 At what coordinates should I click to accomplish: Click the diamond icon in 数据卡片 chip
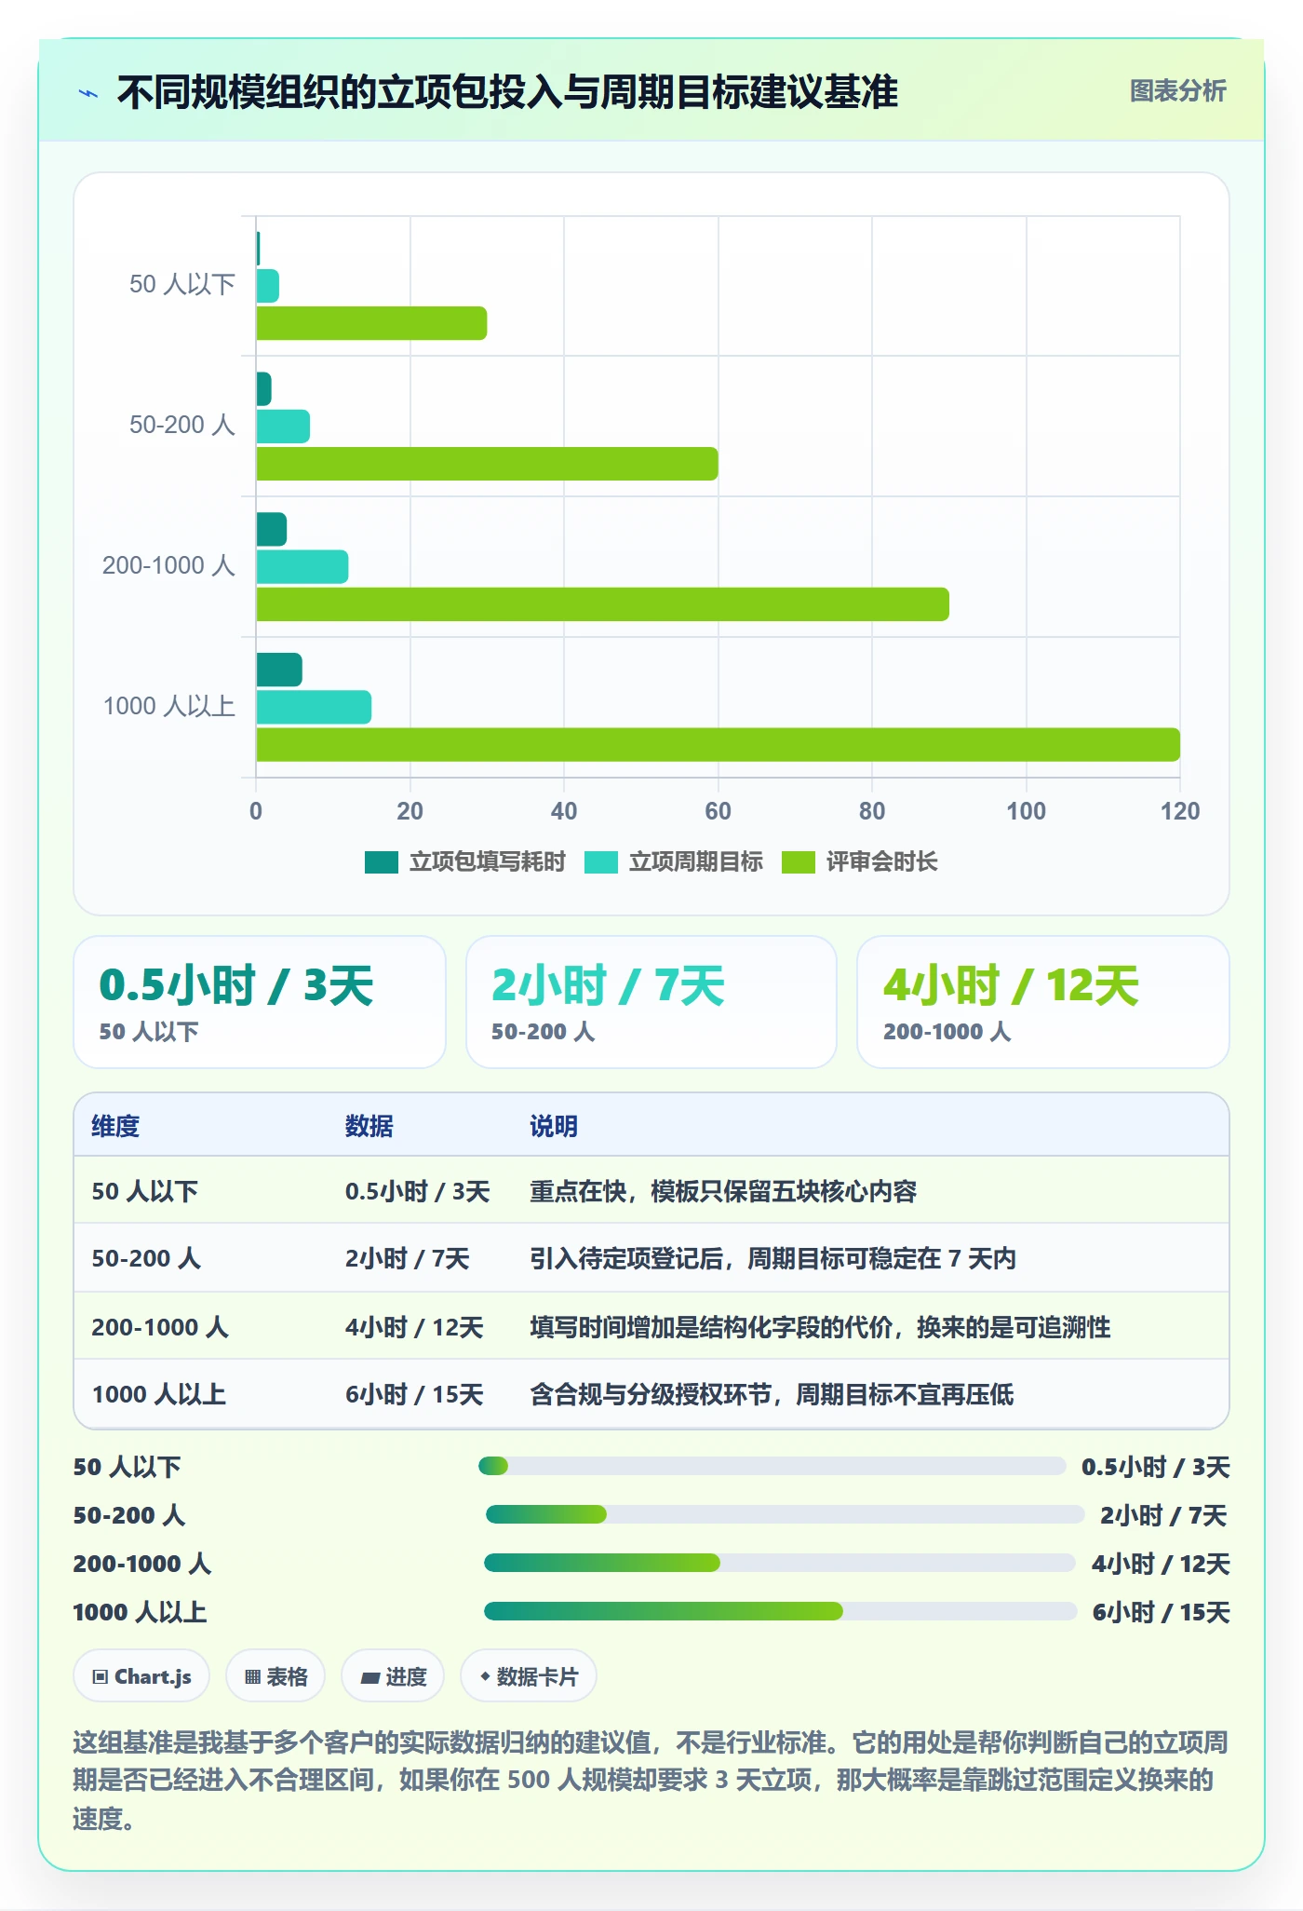(x=485, y=1676)
